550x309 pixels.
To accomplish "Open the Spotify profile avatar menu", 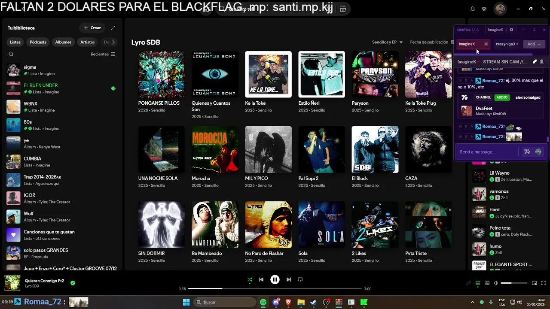I will coord(500,9).
